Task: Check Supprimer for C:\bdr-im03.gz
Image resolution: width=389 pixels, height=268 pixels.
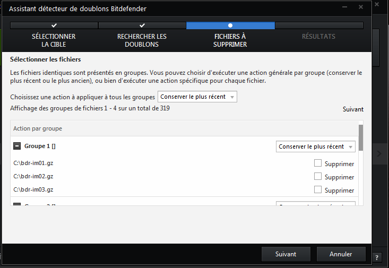Action: (x=318, y=189)
